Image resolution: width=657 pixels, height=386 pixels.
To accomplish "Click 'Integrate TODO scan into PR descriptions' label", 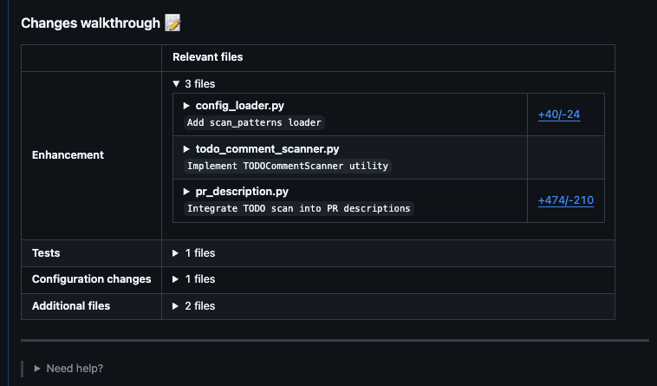I will click(x=299, y=208).
